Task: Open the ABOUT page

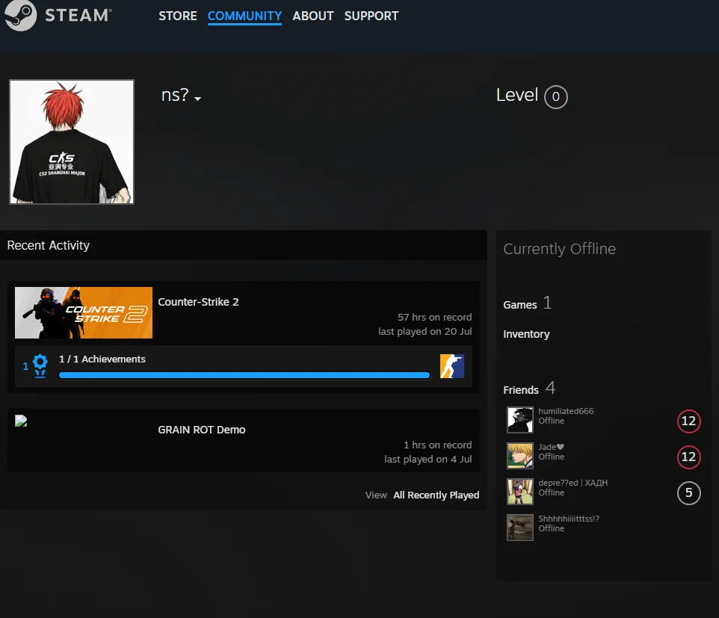Action: coord(312,16)
